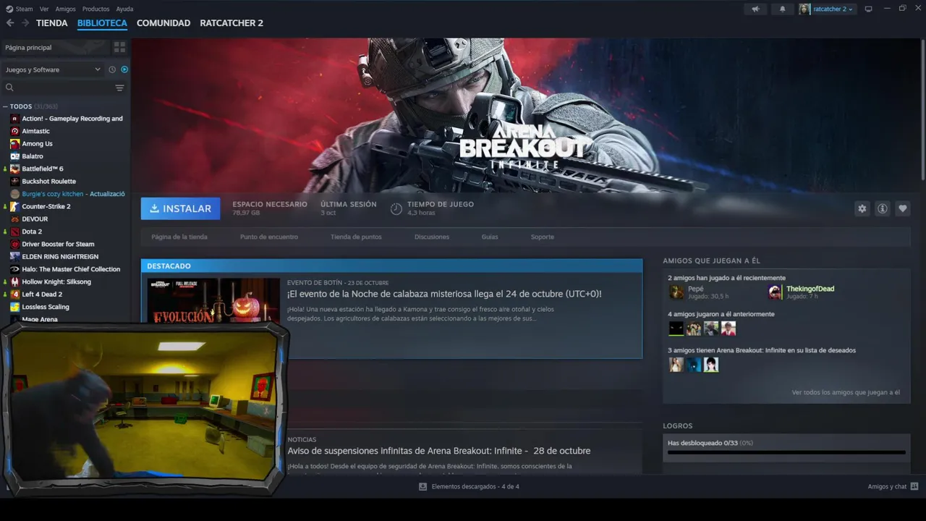The image size is (926, 521).
Task: Open the Steam announcements megaphone icon
Action: pyautogui.click(x=755, y=9)
